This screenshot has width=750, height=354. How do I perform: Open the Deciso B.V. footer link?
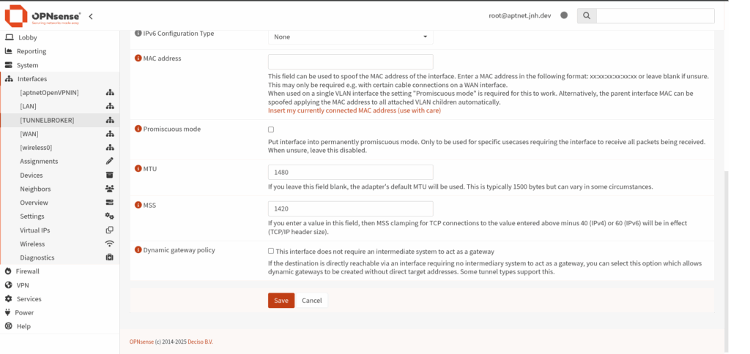201,342
